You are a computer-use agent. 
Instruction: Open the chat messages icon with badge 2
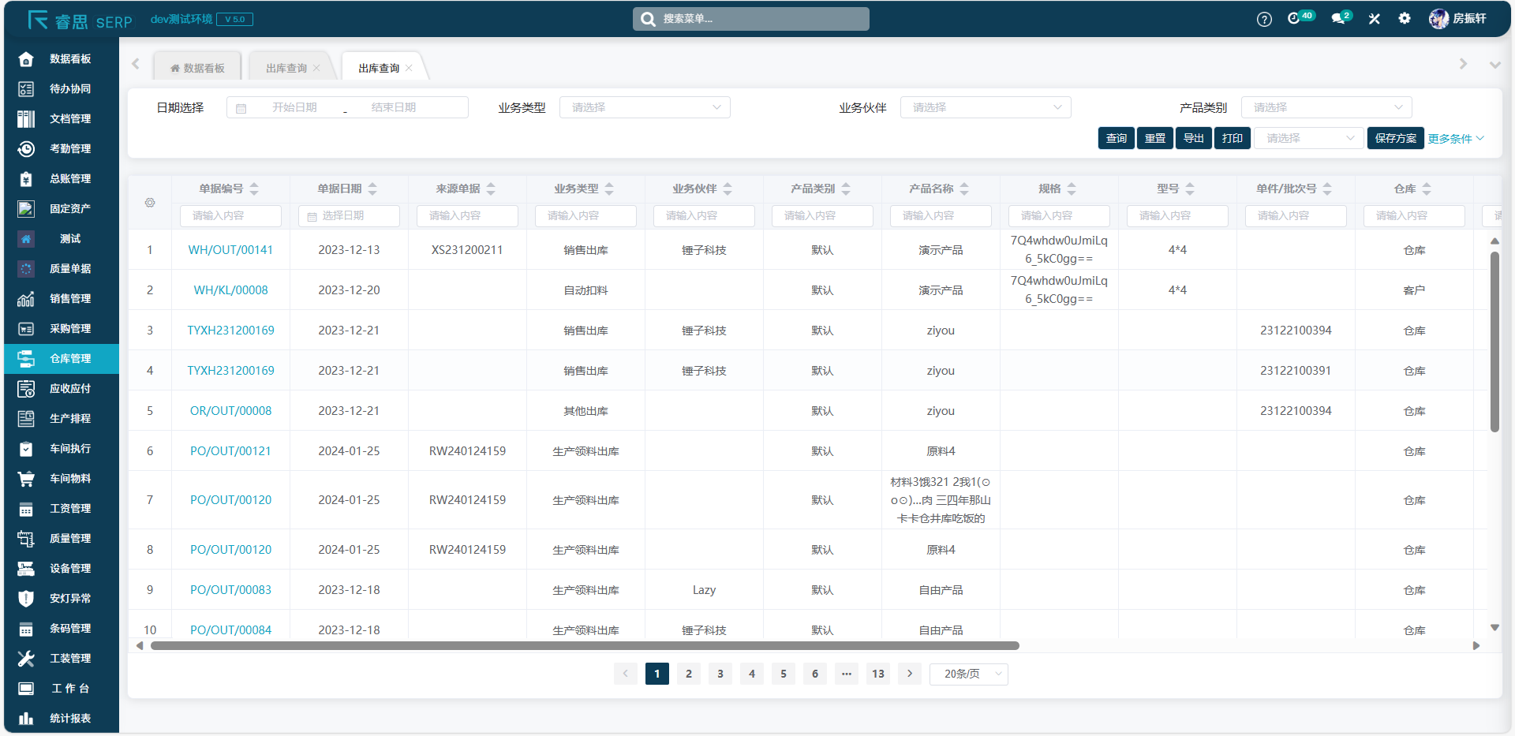[1339, 18]
